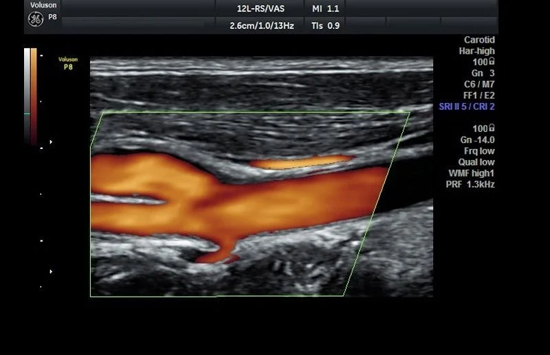The image size is (550, 355).
Task: Click the grayscale map bar
Action: tap(27, 96)
